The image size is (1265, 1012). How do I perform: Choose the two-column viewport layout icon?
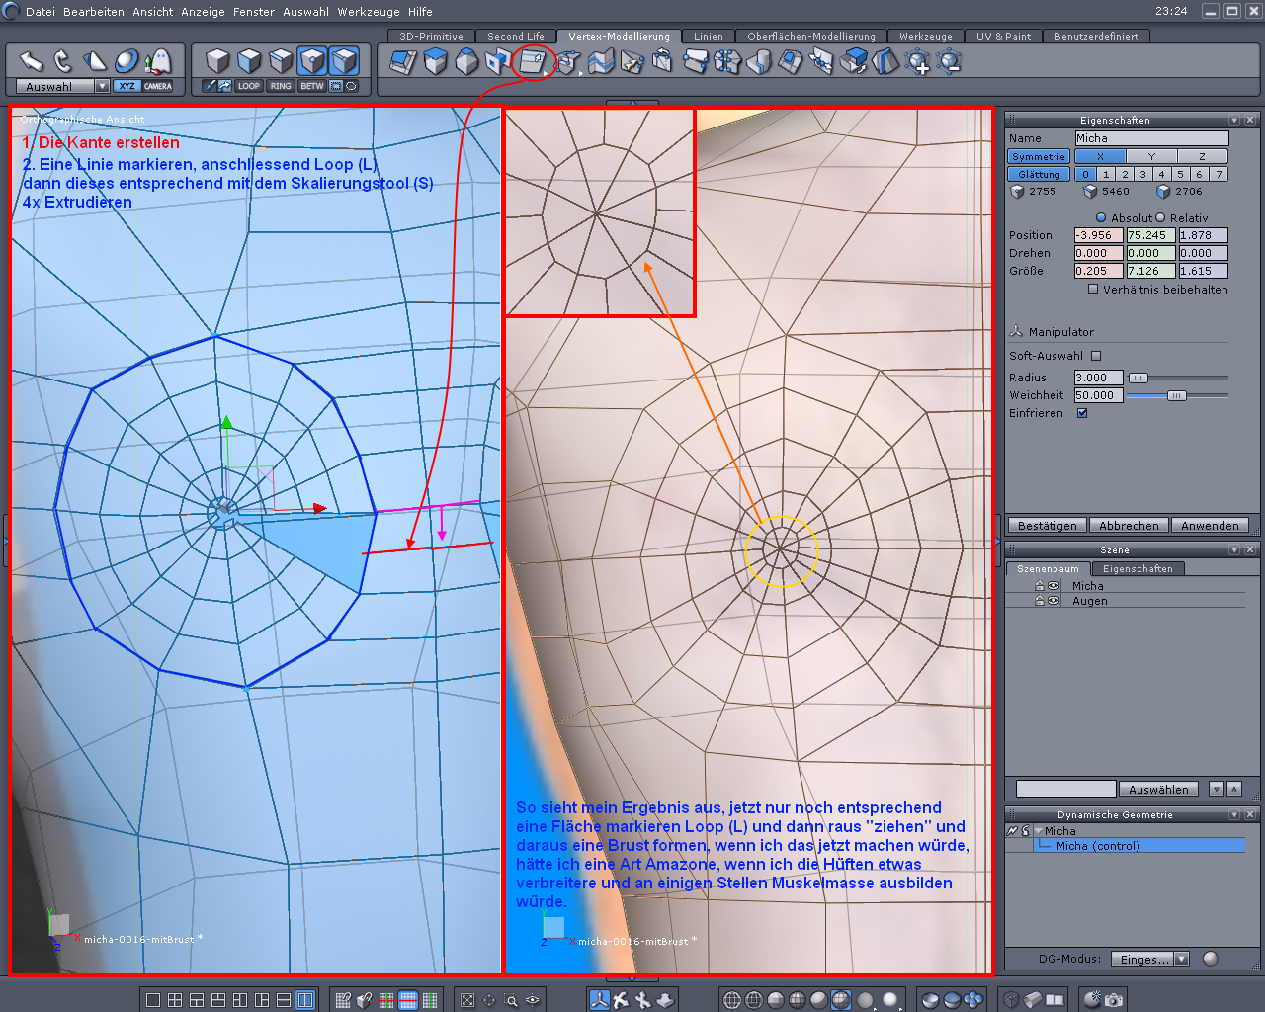(x=306, y=1000)
